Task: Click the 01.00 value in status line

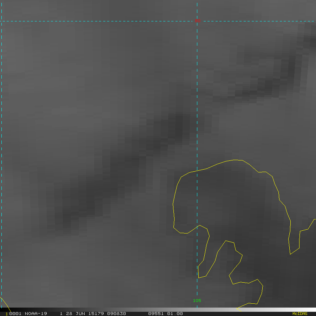Action: point(175,314)
